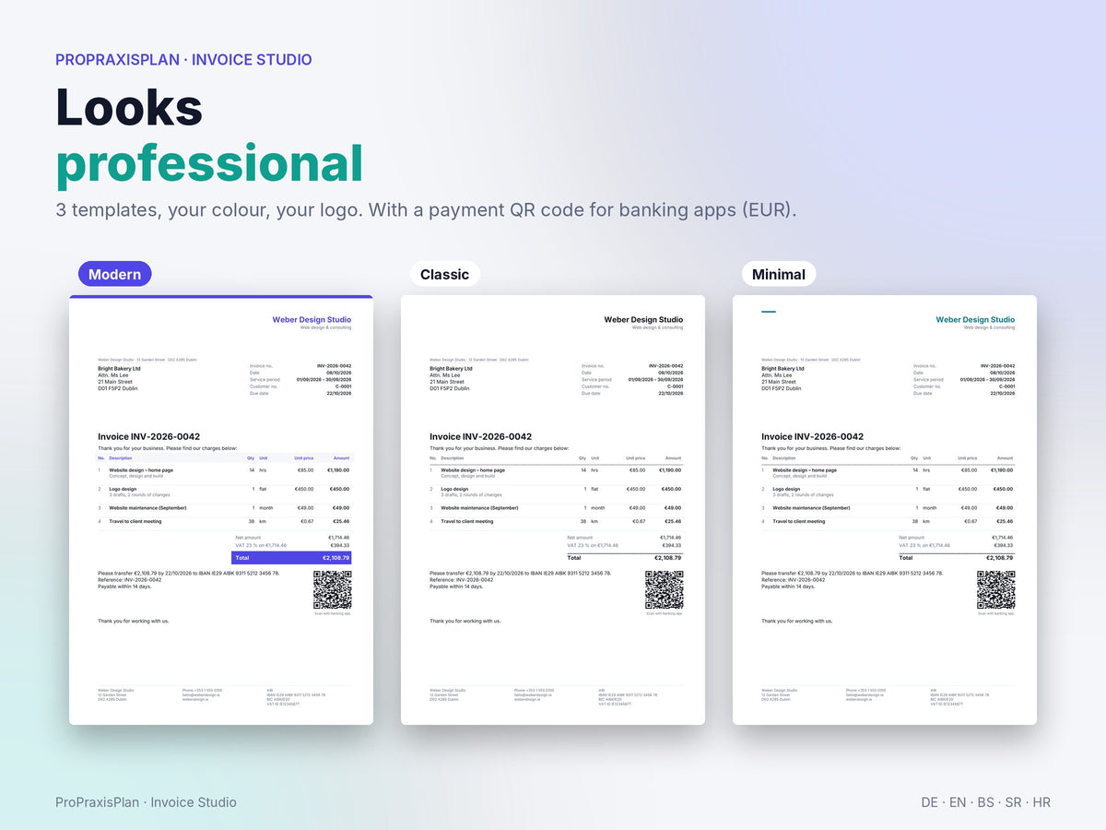The width and height of the screenshot is (1106, 830).
Task: Click 'Invoice INV-2026-0042' heading on Classic invoice
Action: pos(480,437)
